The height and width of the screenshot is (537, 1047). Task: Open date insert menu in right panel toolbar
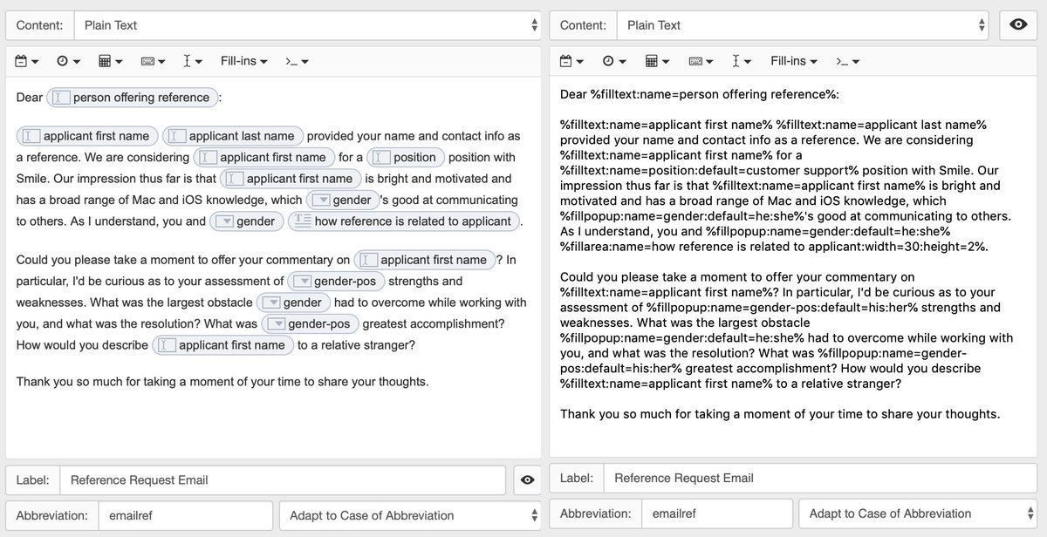pyautogui.click(x=572, y=61)
